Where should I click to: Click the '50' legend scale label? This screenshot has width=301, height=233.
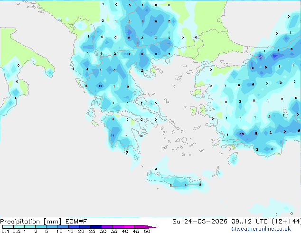click(147, 231)
